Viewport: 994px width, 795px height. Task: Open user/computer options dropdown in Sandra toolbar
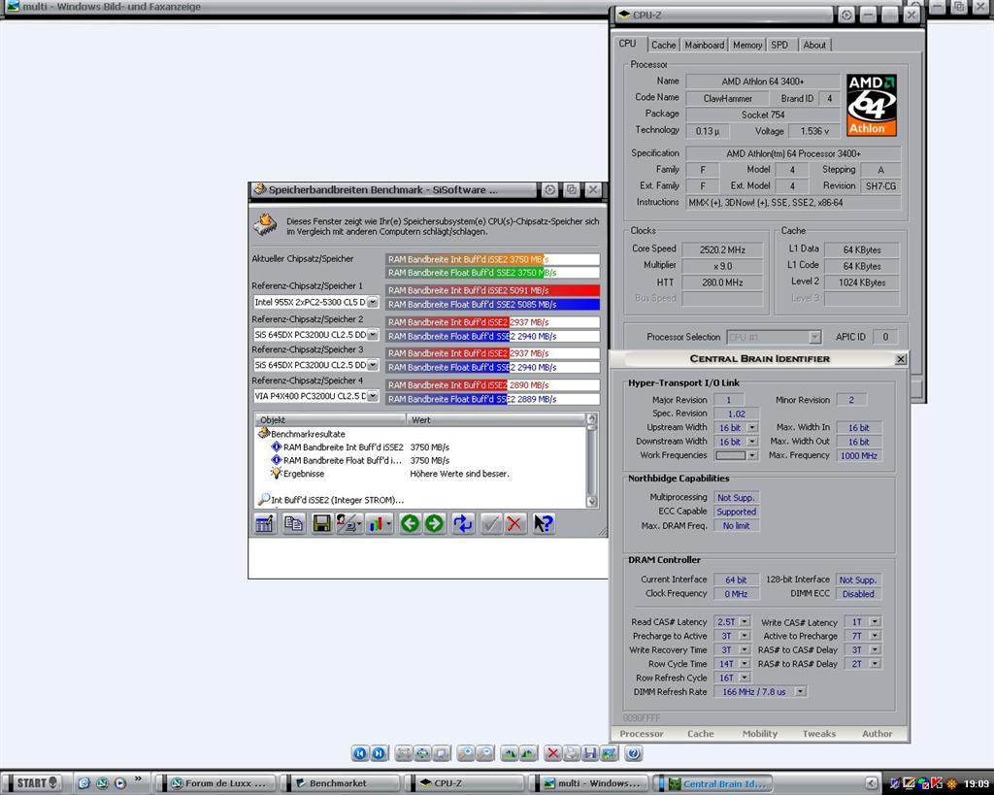click(349, 523)
